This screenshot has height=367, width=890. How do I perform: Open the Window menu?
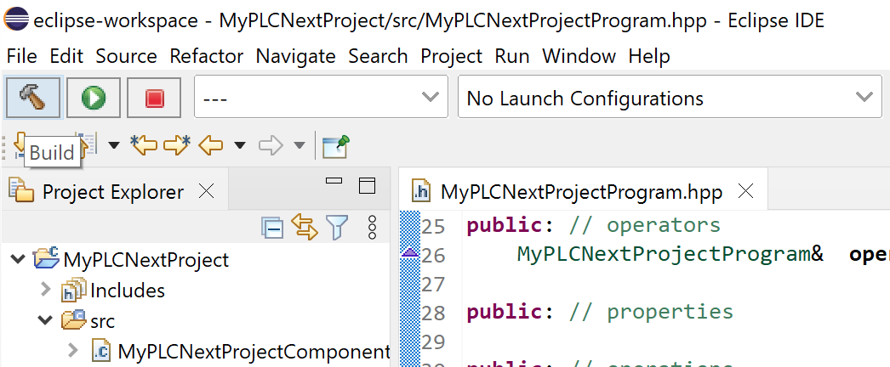[579, 56]
